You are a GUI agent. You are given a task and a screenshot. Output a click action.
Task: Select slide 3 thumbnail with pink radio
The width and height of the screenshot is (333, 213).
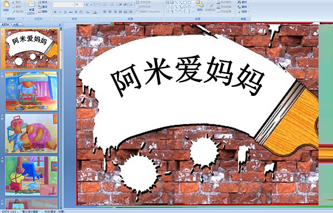31,133
